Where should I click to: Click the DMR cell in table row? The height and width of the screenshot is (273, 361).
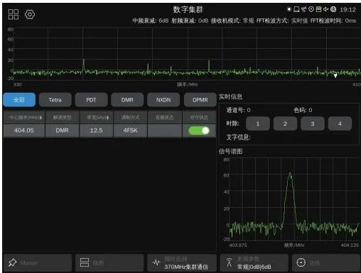(62, 130)
